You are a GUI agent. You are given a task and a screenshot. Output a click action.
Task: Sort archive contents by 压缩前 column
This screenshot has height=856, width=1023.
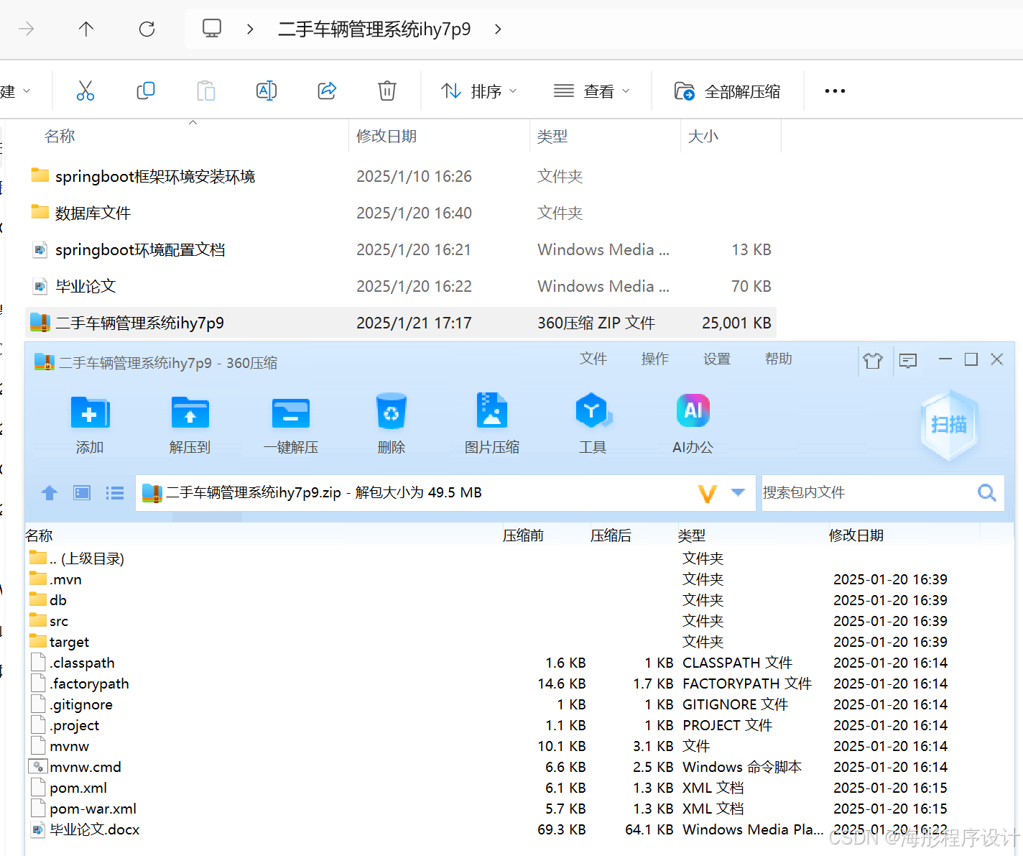[523, 535]
